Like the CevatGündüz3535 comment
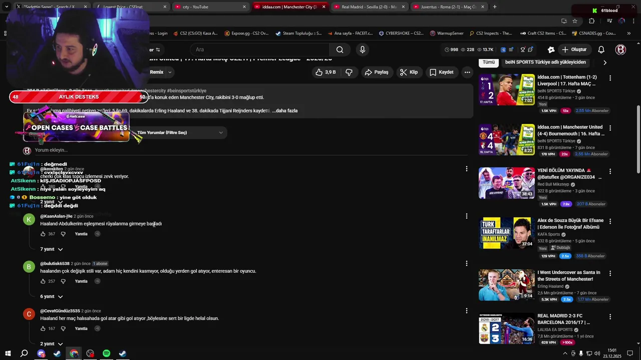This screenshot has width=641, height=360. [x=43, y=328]
